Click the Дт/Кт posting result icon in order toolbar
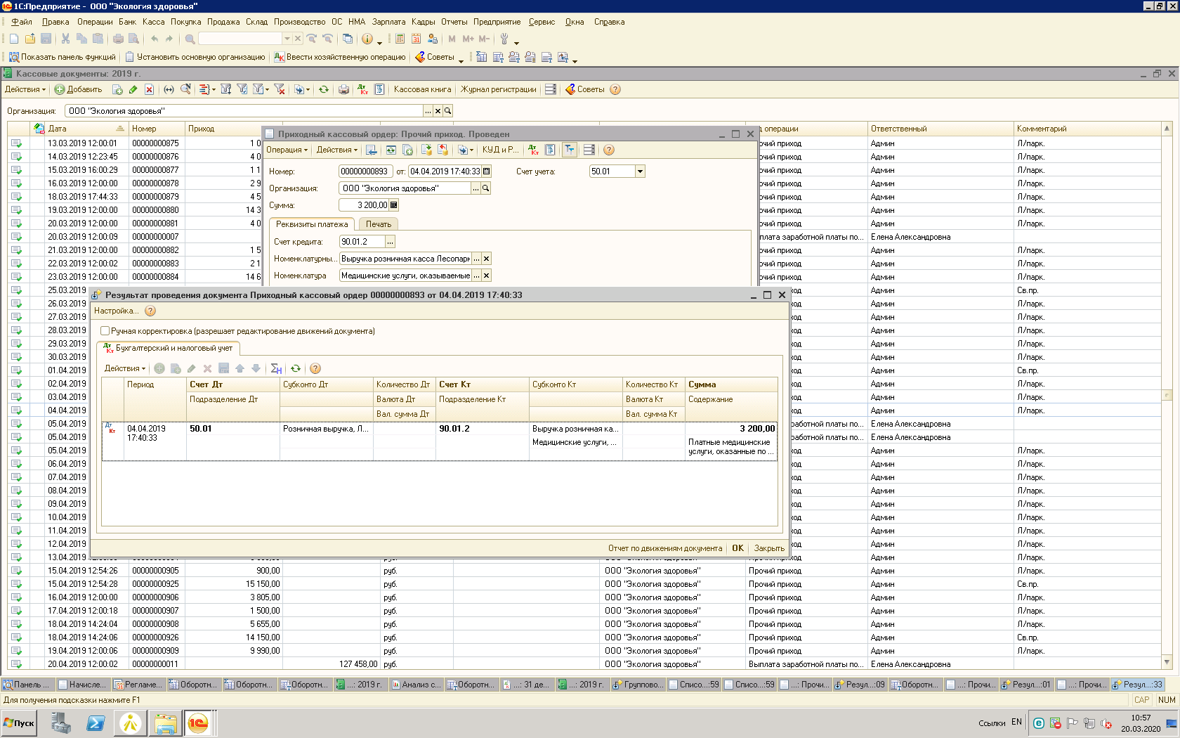Screen dimensions: 1180x738 (534, 150)
